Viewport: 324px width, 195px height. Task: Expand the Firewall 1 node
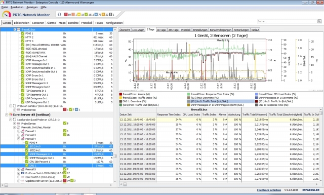19,131
